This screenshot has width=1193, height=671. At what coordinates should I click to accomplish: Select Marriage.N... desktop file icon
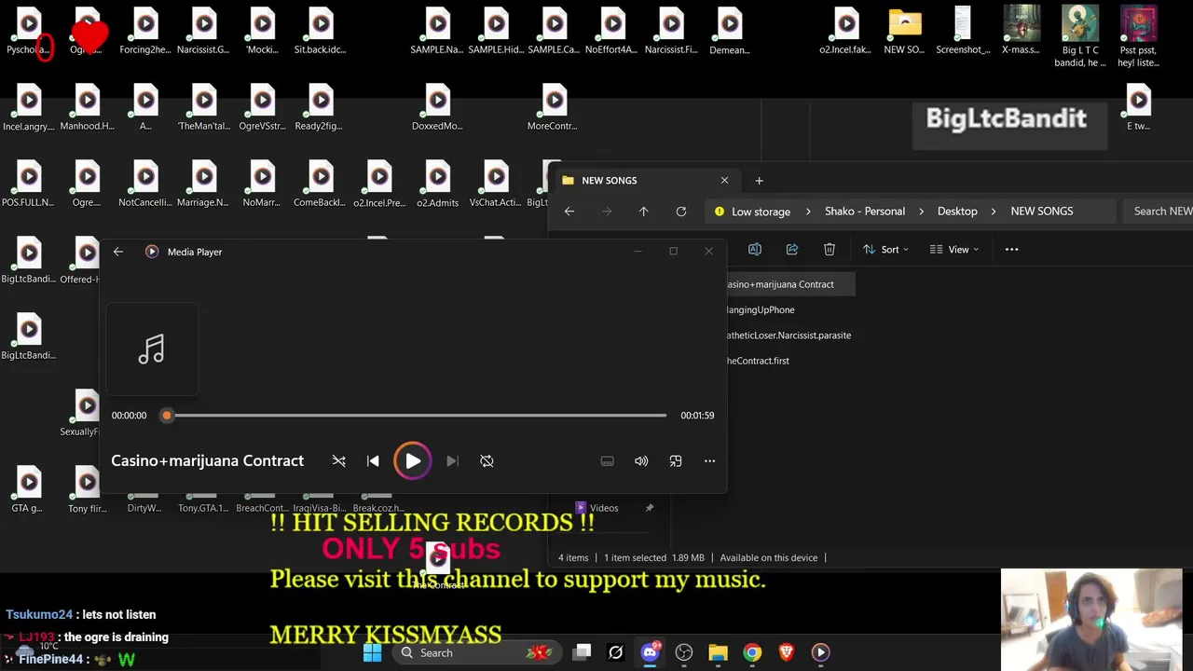[x=204, y=184]
